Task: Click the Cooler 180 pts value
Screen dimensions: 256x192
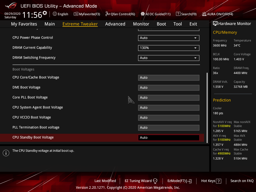Action: [x=218, y=113]
